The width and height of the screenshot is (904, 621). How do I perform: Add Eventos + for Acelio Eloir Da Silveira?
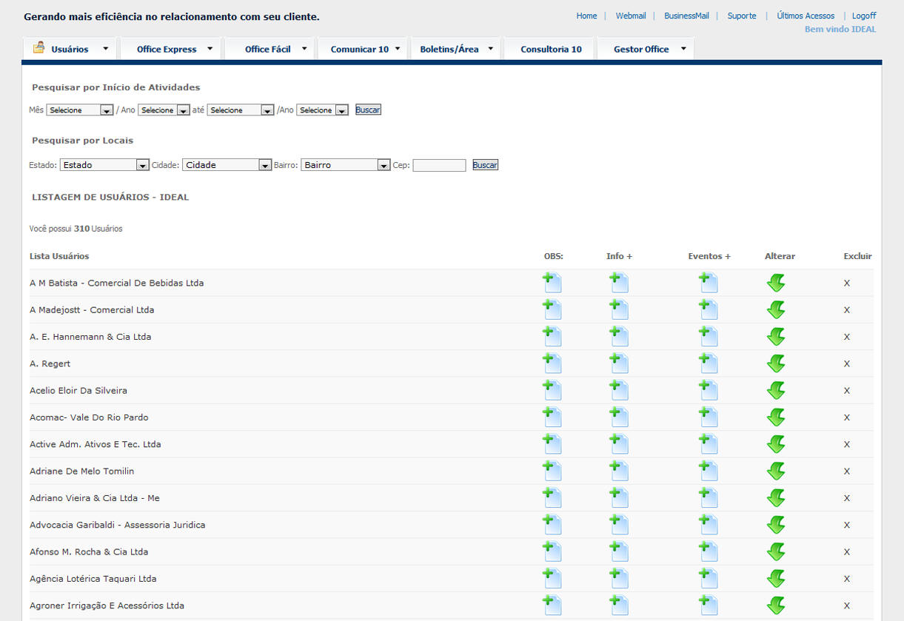[x=709, y=390]
